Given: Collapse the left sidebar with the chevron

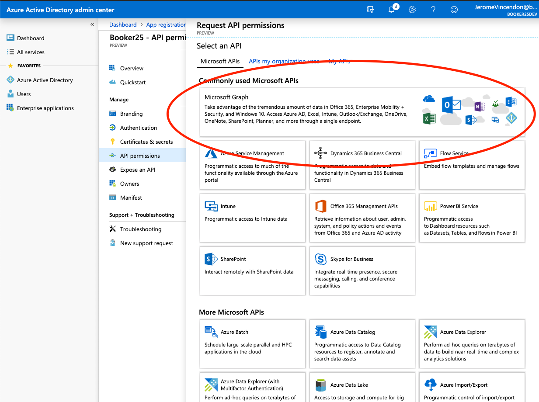Looking at the screenshot, I should point(92,24).
